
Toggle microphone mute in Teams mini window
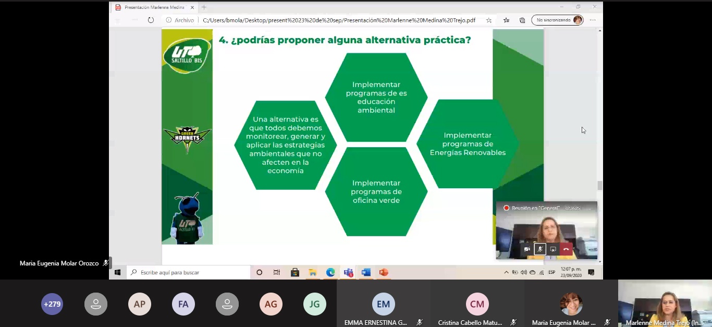(x=540, y=249)
